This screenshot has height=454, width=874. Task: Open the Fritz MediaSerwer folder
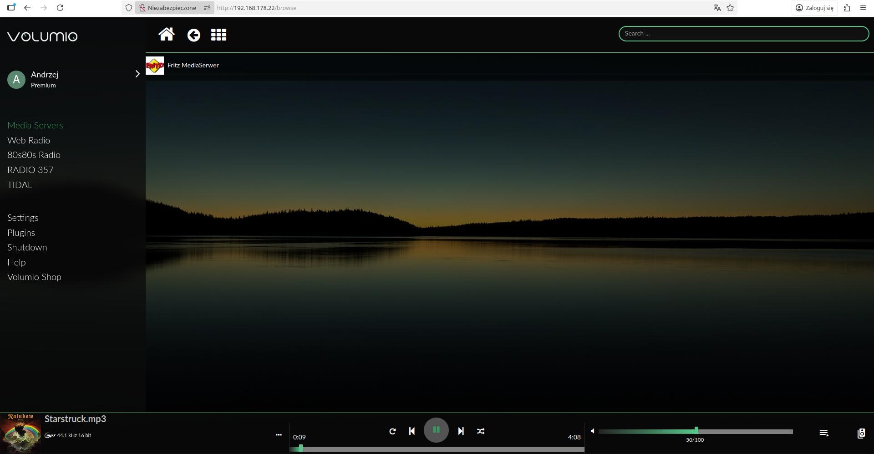(193, 65)
